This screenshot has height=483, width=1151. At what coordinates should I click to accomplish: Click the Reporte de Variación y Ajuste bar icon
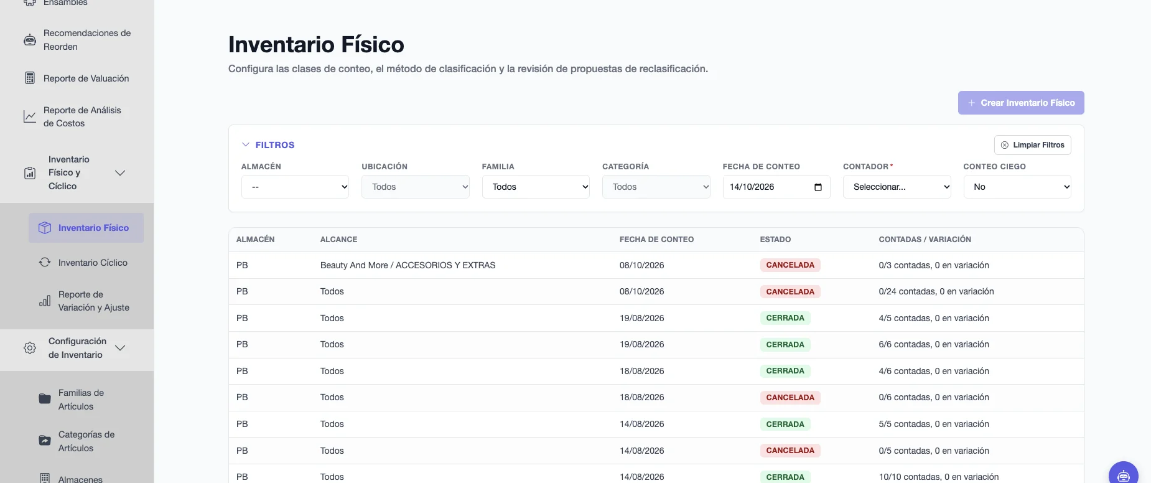[x=45, y=301]
